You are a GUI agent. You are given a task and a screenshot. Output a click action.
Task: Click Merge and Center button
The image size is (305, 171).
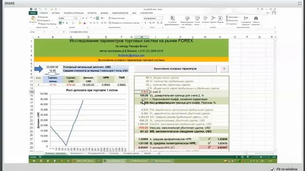pos(124,23)
